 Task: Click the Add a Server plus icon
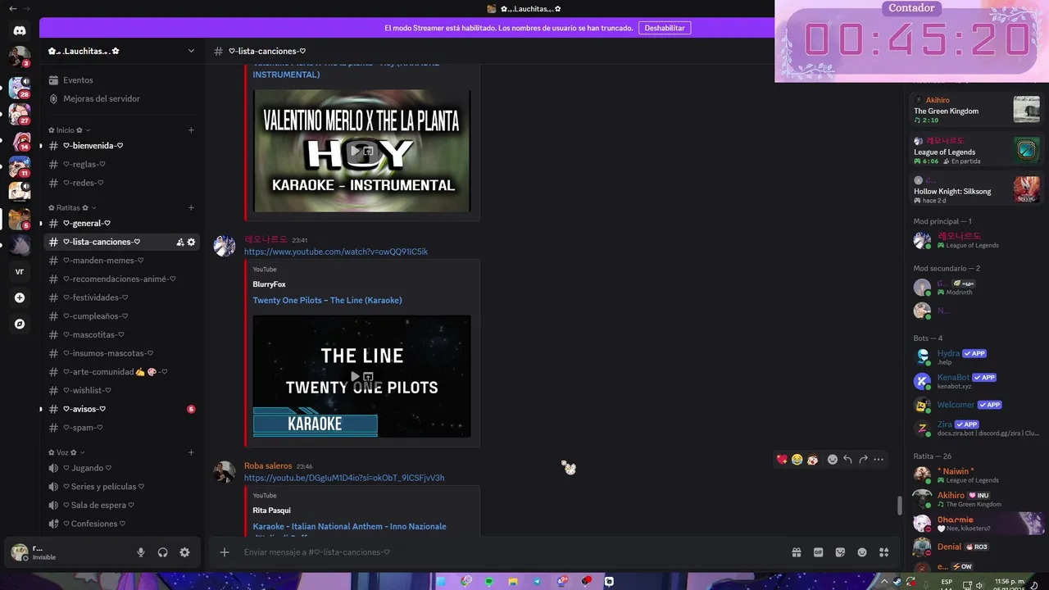(20, 298)
